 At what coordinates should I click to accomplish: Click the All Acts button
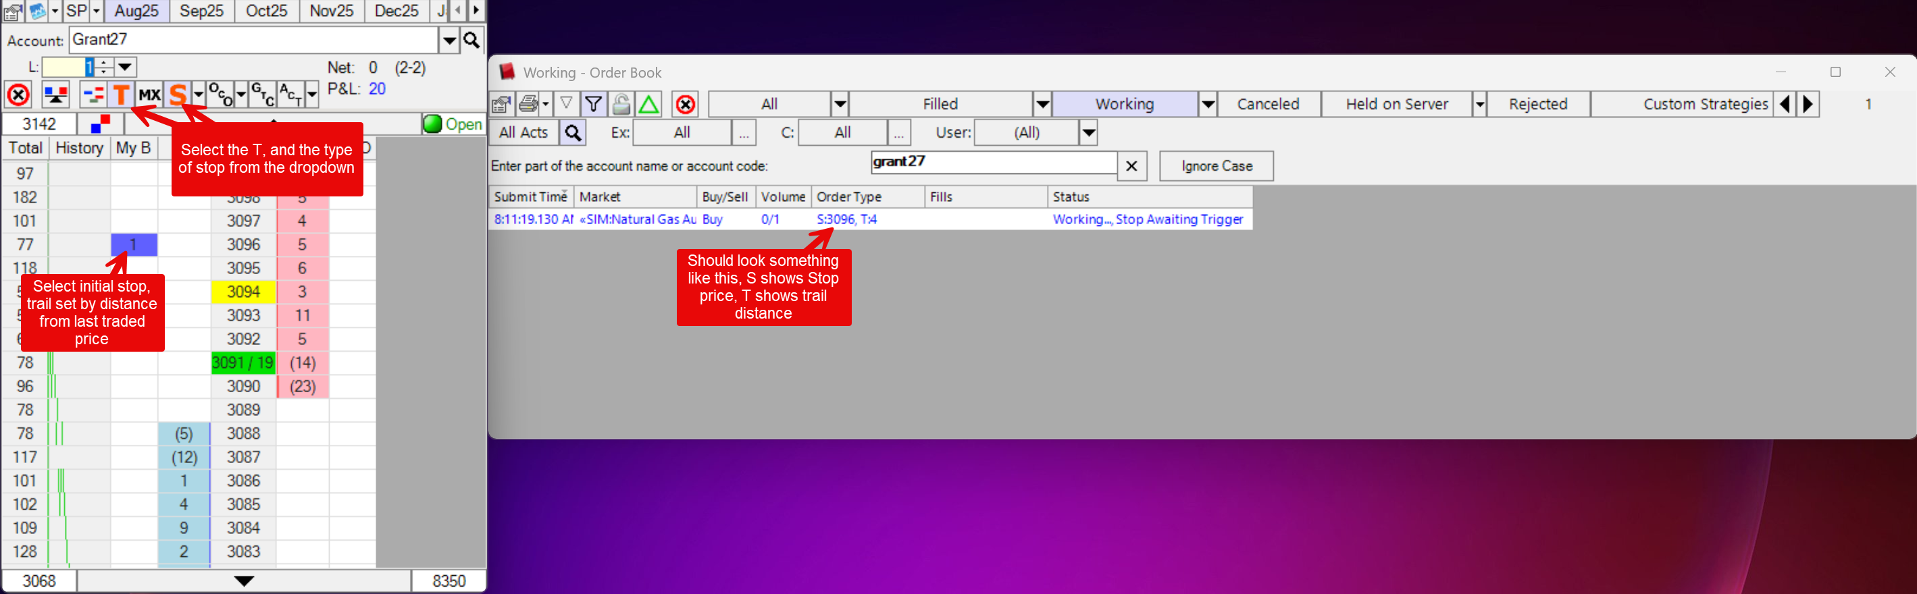pos(523,133)
